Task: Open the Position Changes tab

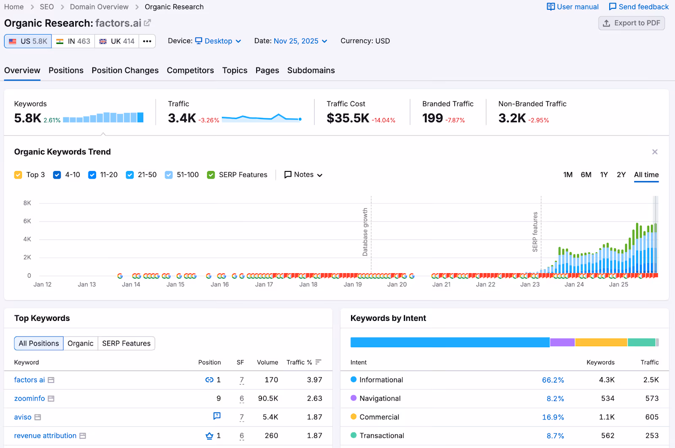Action: pyautogui.click(x=125, y=70)
